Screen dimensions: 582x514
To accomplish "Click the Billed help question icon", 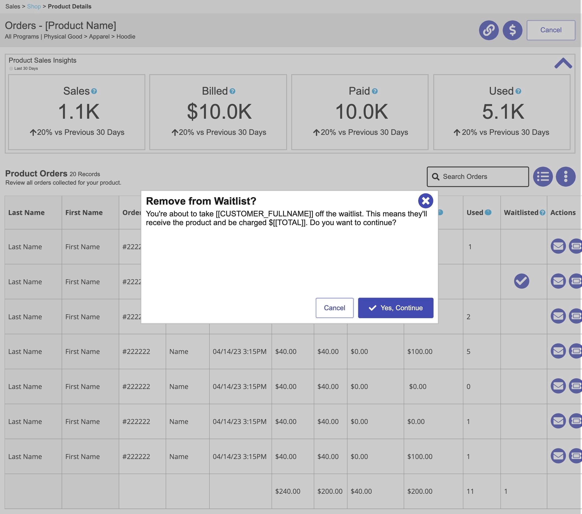I will click(x=232, y=91).
